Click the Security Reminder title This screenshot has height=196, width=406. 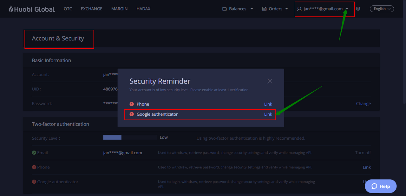point(160,81)
